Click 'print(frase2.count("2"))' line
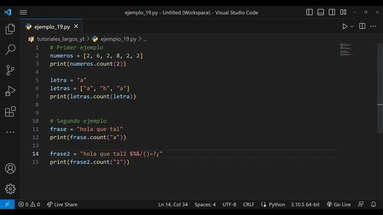This screenshot has width=383, height=215. click(90, 162)
